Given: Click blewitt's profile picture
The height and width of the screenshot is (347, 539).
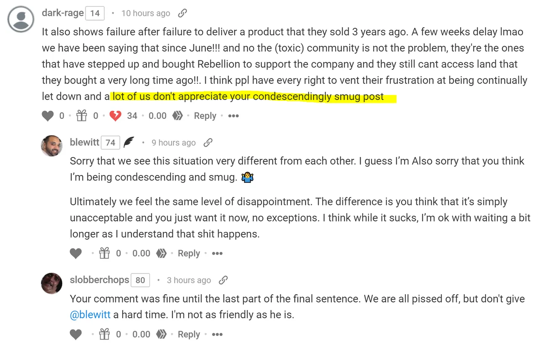Looking at the screenshot, I should 52,146.
